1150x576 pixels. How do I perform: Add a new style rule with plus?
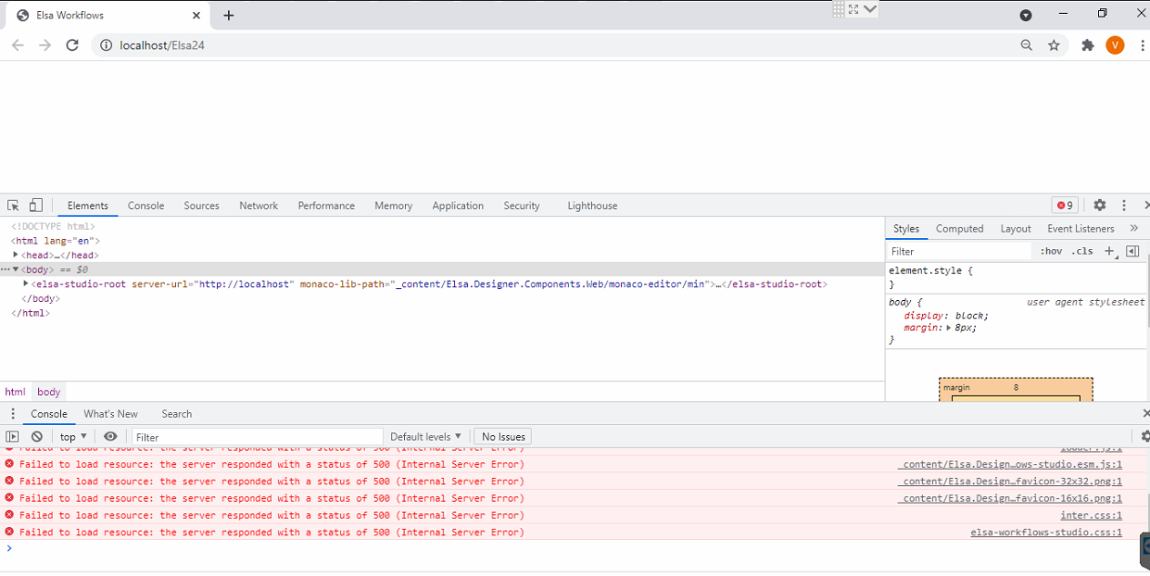(1109, 251)
